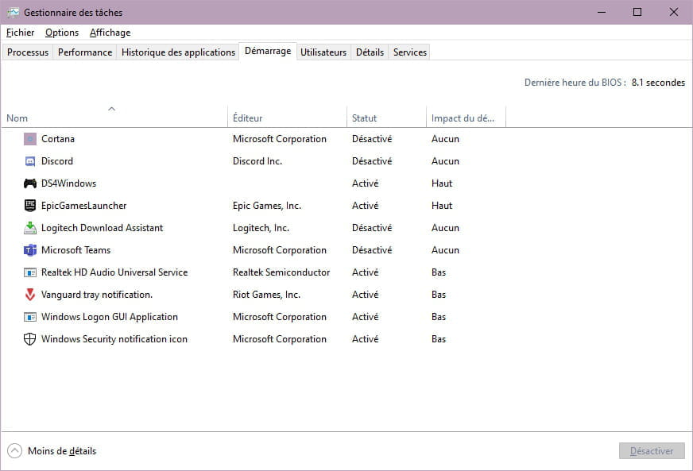Click the Windows Logon GUI Application icon
The width and height of the screenshot is (693, 471).
click(30, 317)
